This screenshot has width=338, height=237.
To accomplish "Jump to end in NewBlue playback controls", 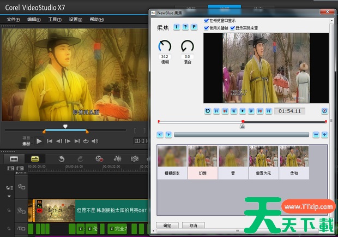I will pyautogui.click(x=269, y=111).
